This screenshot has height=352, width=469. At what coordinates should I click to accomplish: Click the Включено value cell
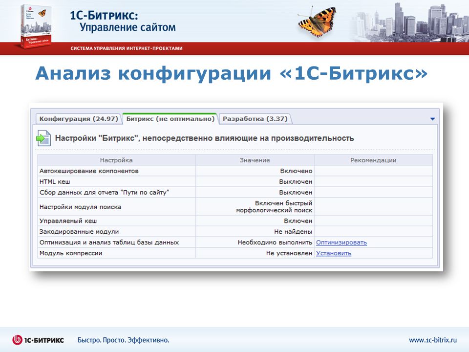[x=255, y=171]
